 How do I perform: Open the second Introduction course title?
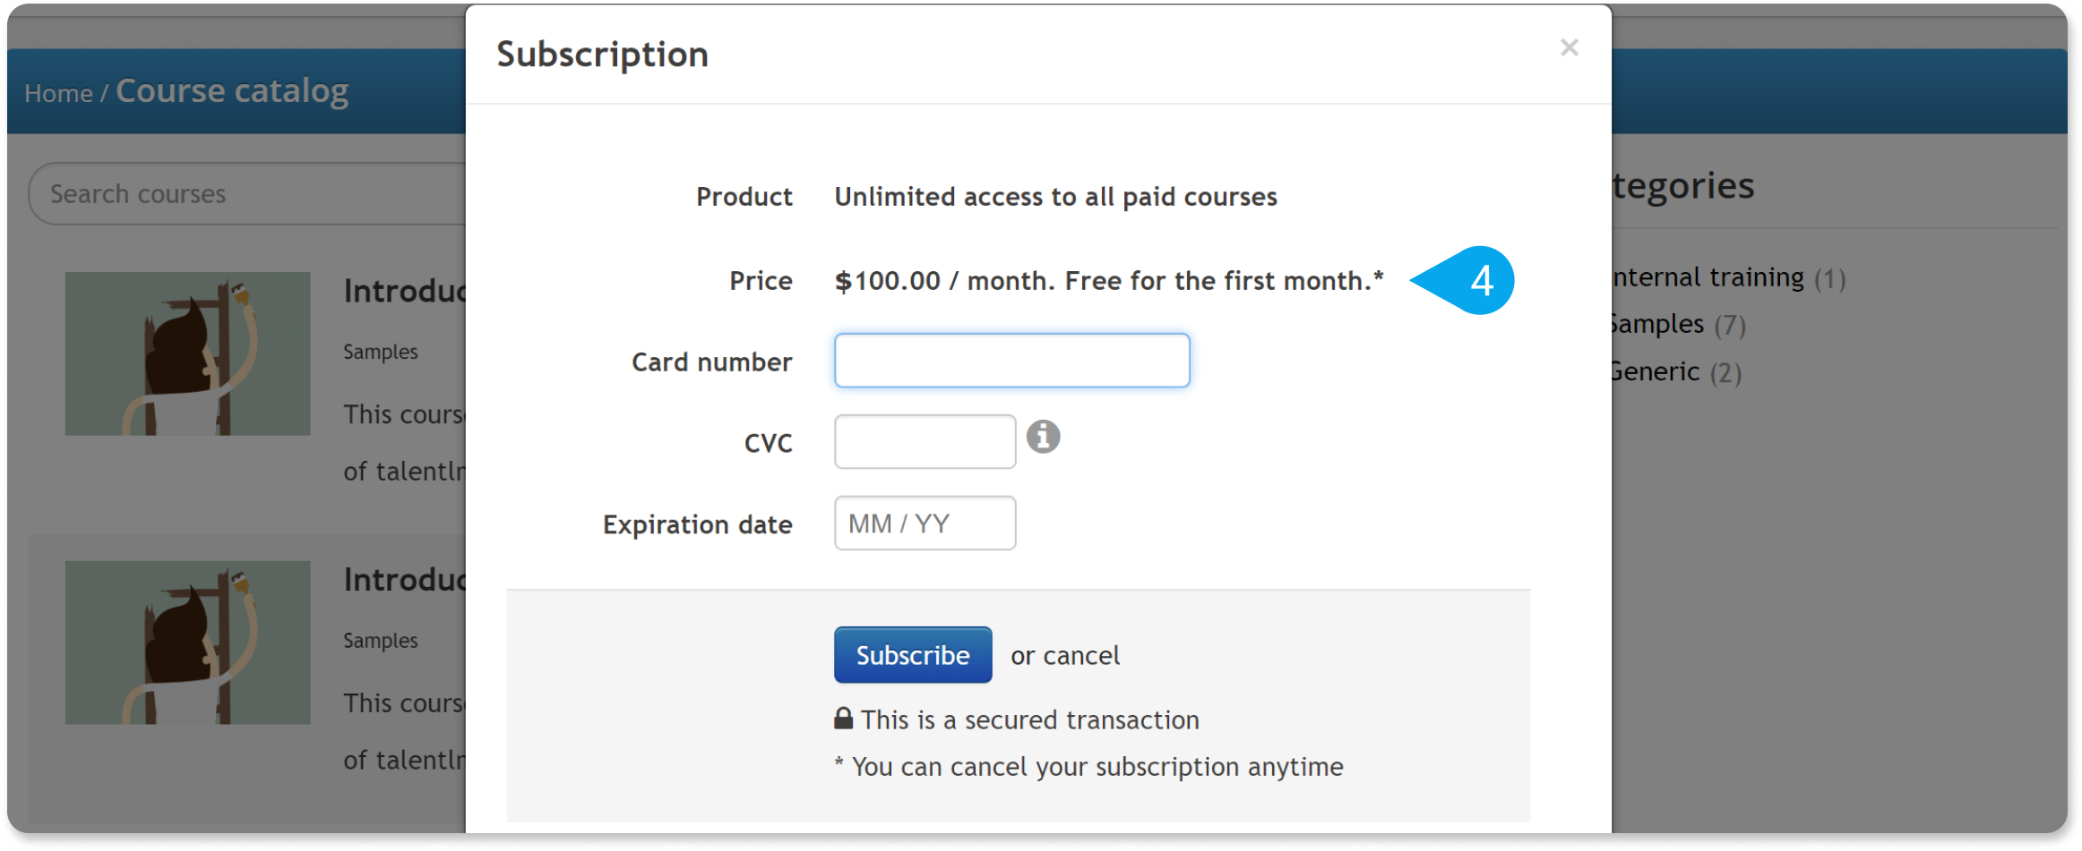(x=405, y=580)
